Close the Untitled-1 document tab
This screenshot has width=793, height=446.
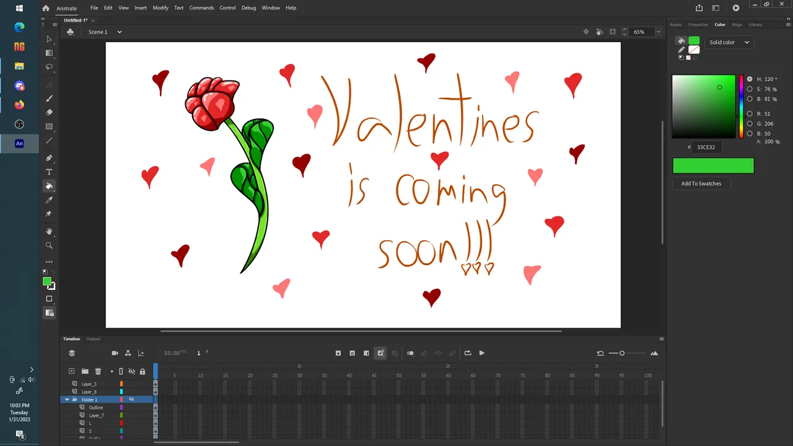click(93, 20)
